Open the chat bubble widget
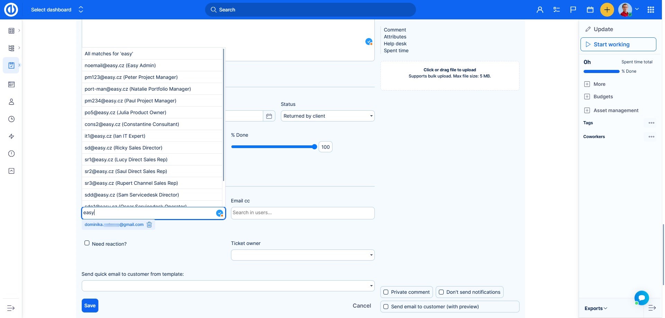 coord(641,298)
